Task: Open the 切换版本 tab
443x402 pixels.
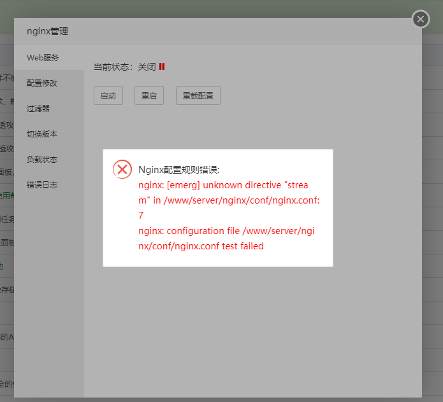Action: (49, 134)
